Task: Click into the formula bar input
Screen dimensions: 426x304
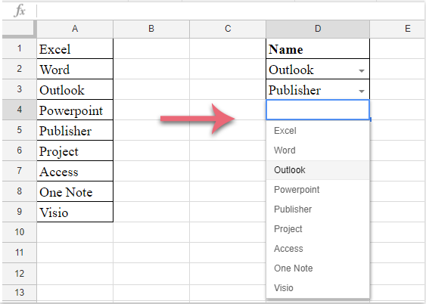Action: 231,11
